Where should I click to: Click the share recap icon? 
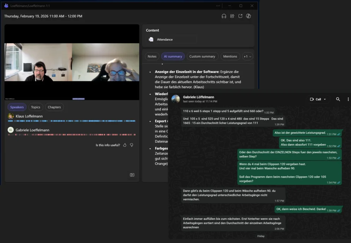pos(233,16)
